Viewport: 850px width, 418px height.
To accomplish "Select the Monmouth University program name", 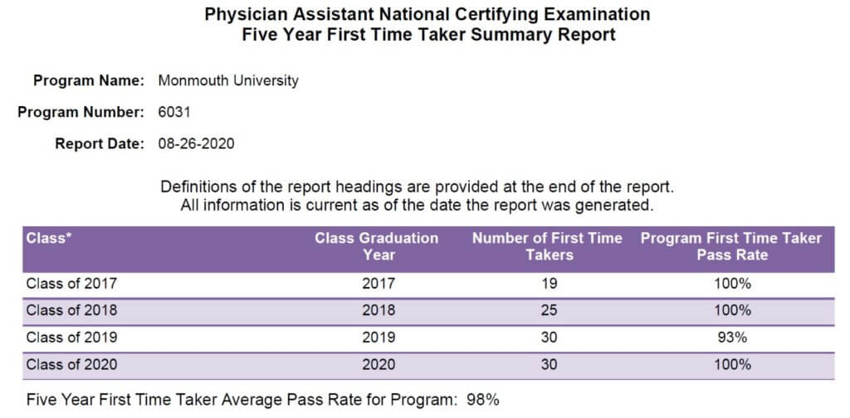I will [228, 81].
